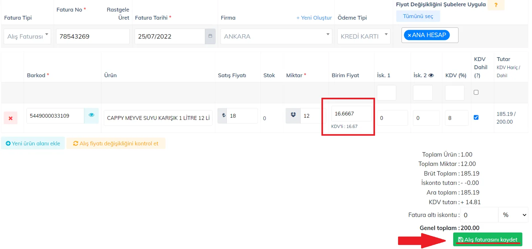The height and width of the screenshot is (249, 532).
Task: Expand the Firma ANKARA dropdown
Action: click(276, 36)
